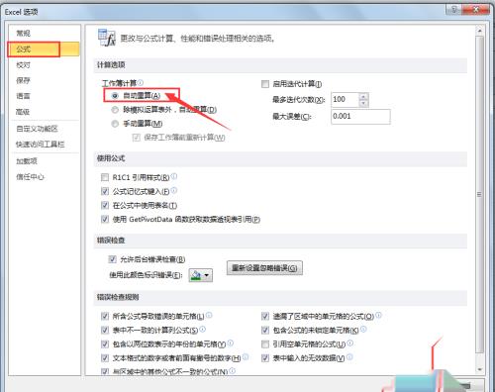The height and width of the screenshot is (392, 495).
Task: Click the scrollbar up arrow
Action: pyautogui.click(x=480, y=31)
